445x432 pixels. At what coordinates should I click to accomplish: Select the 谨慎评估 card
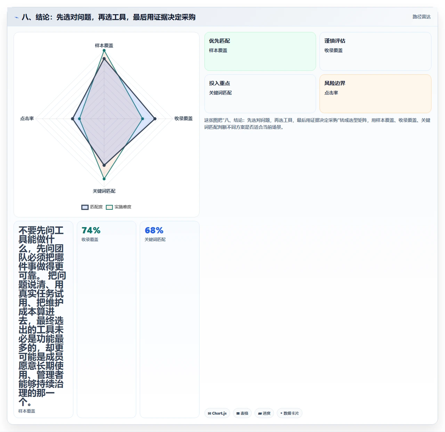(375, 51)
